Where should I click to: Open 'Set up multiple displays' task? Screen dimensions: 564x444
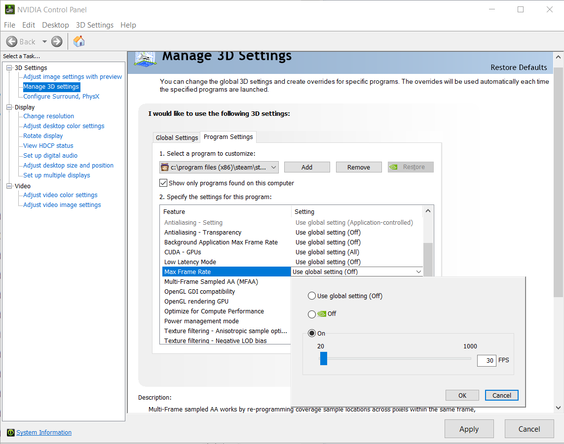click(56, 175)
